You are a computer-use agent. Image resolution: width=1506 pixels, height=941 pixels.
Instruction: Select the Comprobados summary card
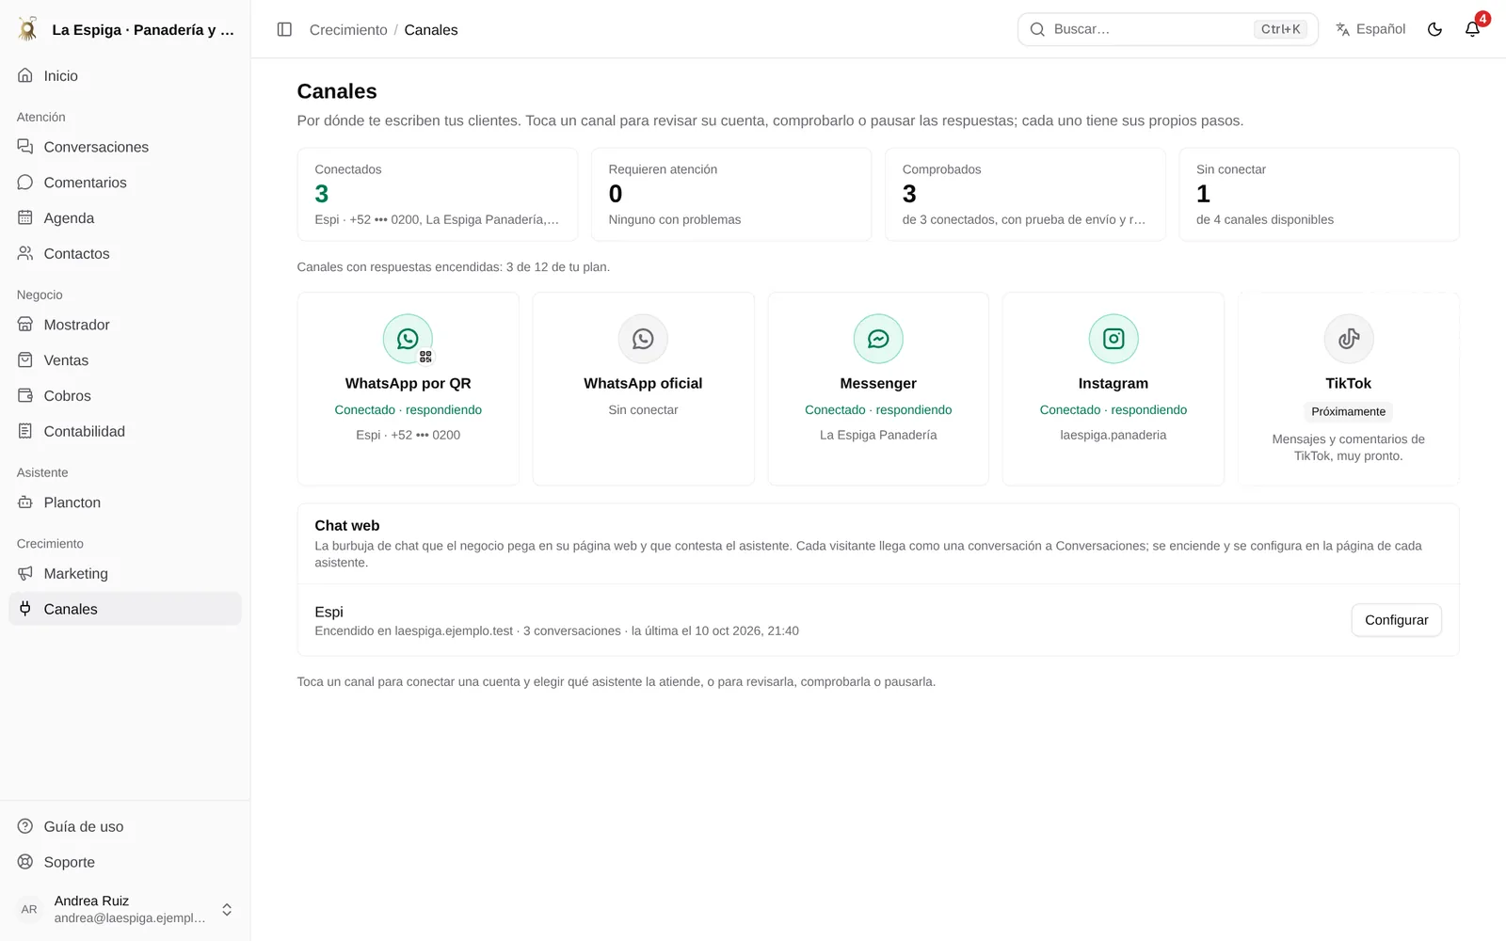click(x=1025, y=195)
